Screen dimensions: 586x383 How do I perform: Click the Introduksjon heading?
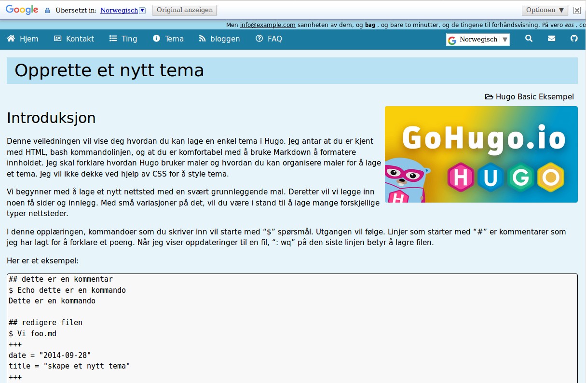click(x=51, y=118)
